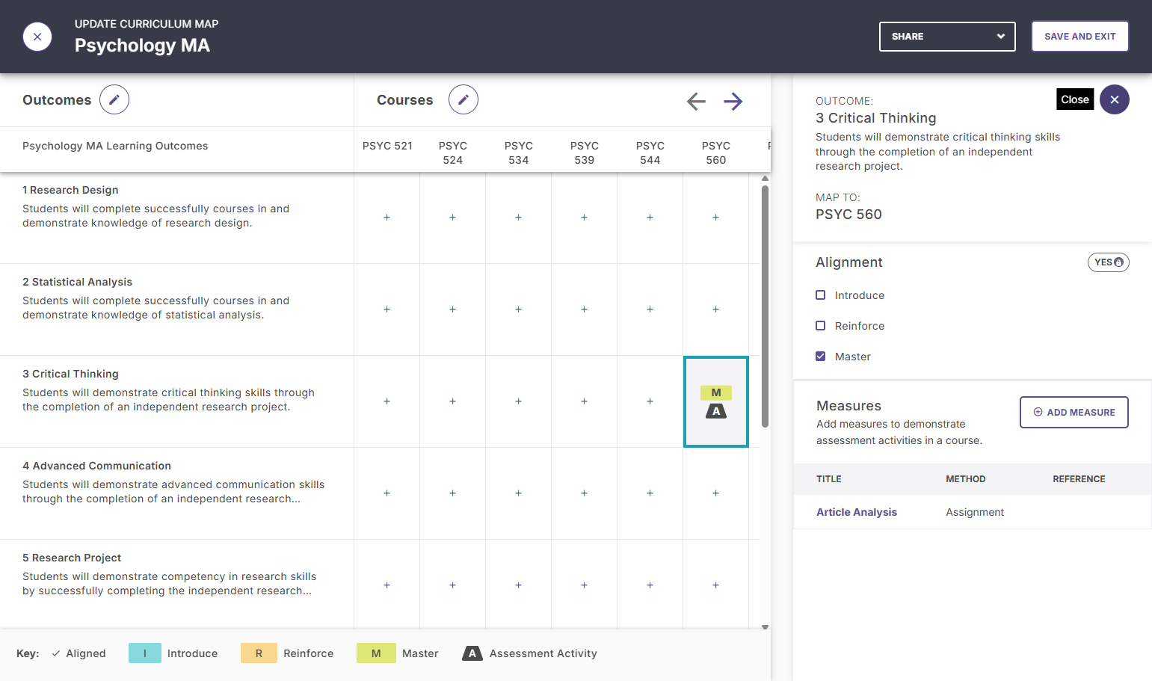Click the Method column header in Measures

pos(965,479)
